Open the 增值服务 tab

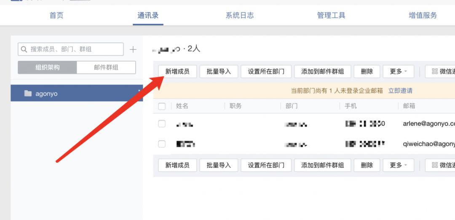[x=423, y=15]
